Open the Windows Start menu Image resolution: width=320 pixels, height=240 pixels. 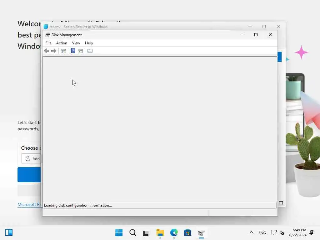119,232
